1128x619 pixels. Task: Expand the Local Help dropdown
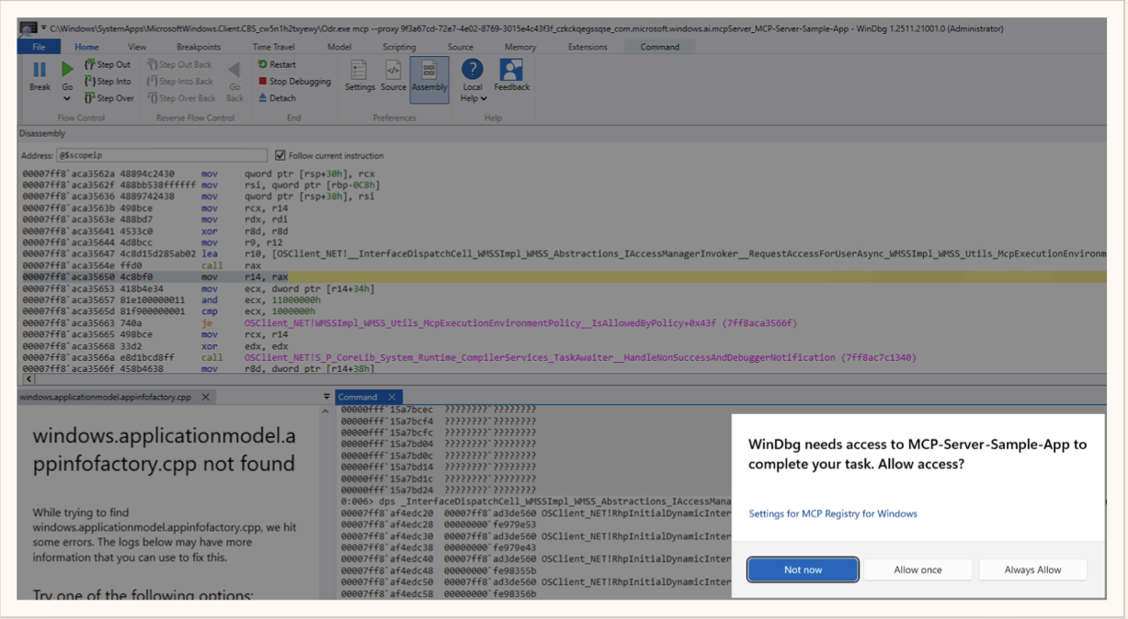point(483,99)
